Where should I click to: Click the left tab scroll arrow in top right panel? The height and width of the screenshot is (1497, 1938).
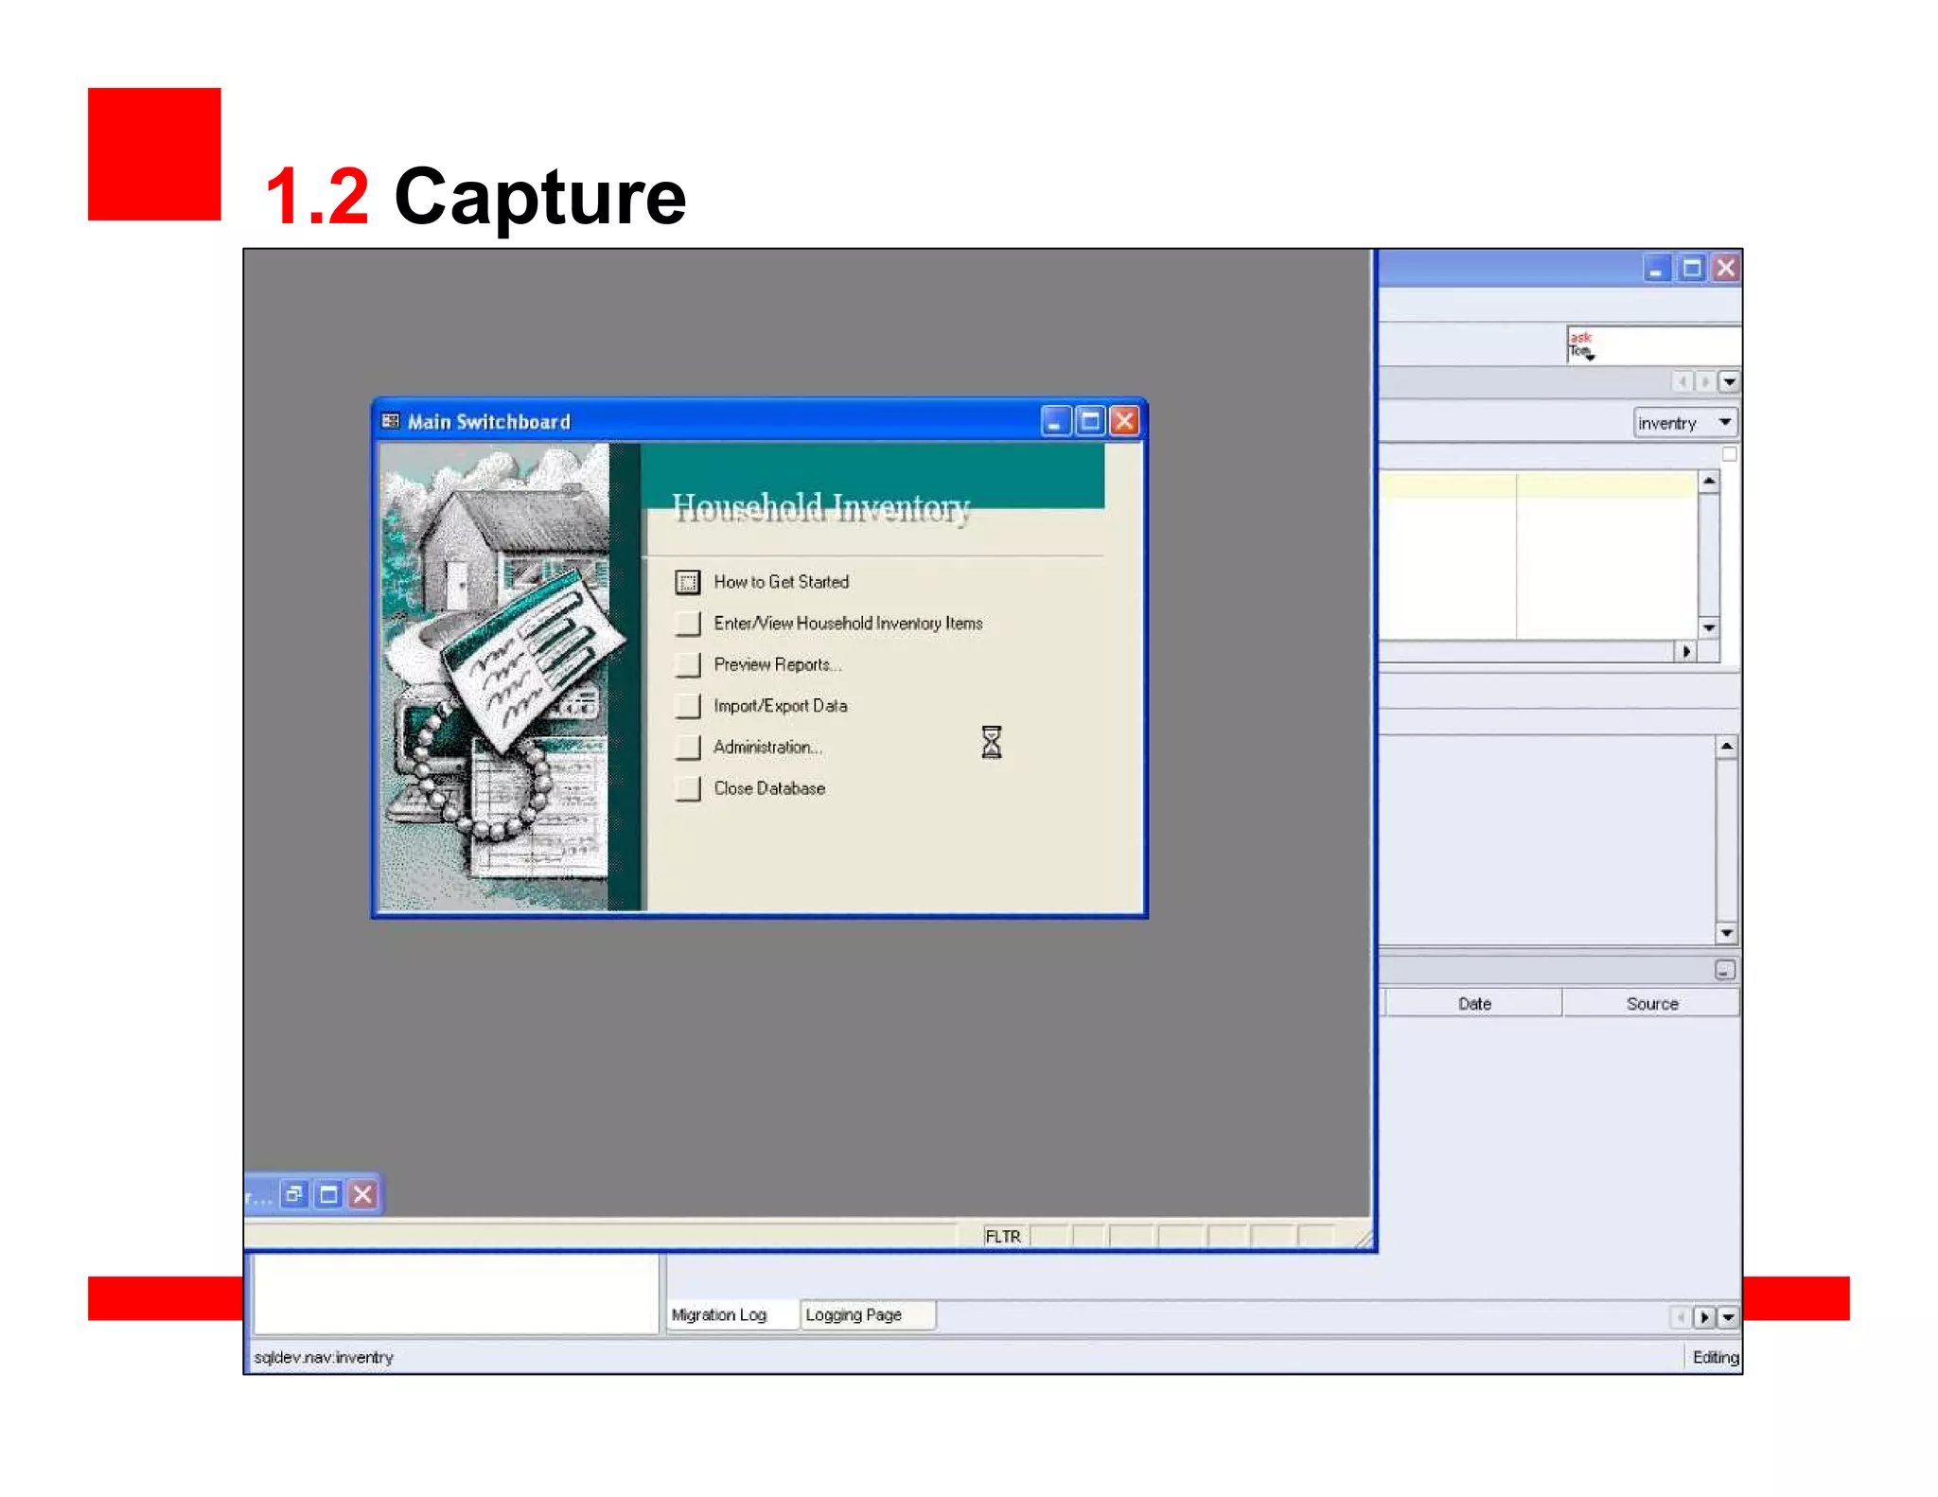pyautogui.click(x=1683, y=382)
